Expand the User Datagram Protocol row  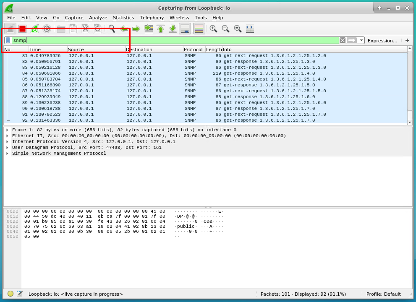click(8, 147)
